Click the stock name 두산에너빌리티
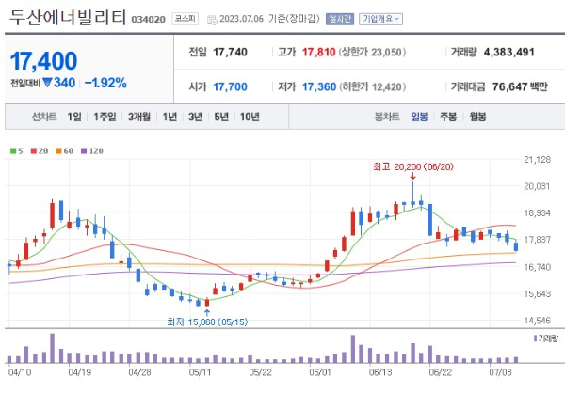565x393 pixels. pos(68,18)
